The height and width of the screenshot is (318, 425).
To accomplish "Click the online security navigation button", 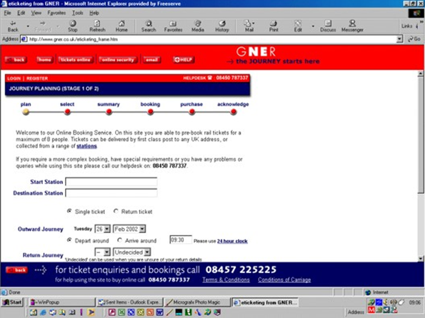I will tap(118, 60).
